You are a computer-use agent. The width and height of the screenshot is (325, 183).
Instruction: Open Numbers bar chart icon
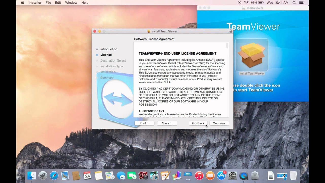(x=177, y=175)
